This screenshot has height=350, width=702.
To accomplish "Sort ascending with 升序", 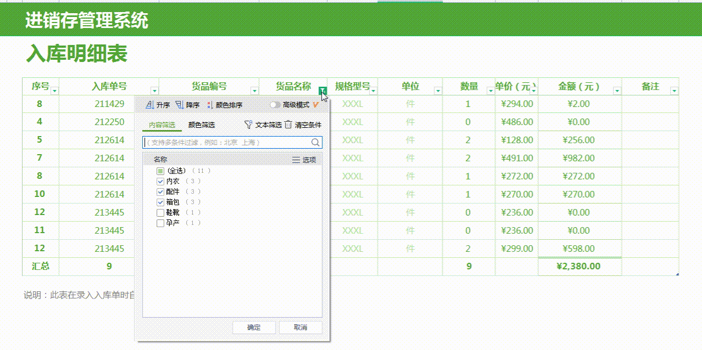I will click(158, 105).
